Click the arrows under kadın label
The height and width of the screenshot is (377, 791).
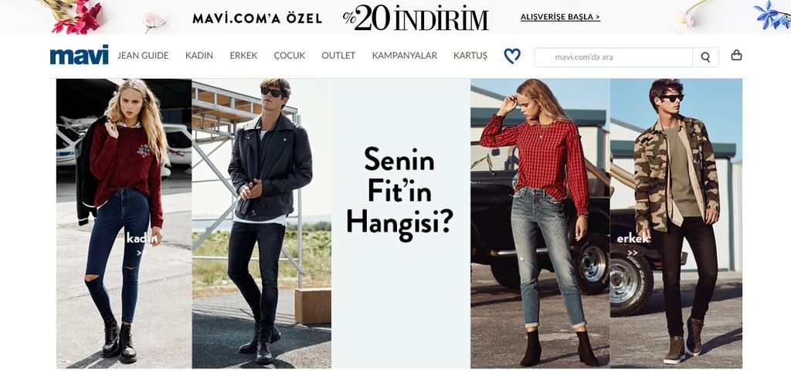140,253
